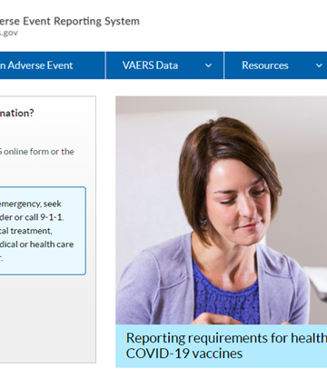Select the 'cal treatment,' line in the notice
327x369 pixels.
26,231
